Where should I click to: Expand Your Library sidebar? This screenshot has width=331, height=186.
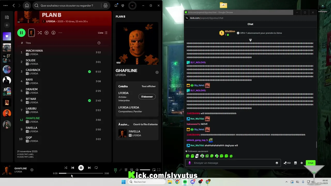(x=7, y=17)
